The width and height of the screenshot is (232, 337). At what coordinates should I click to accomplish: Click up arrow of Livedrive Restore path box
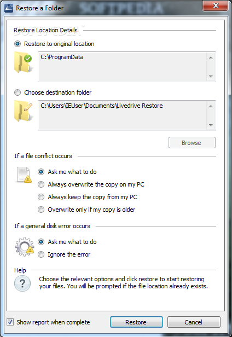(211, 106)
